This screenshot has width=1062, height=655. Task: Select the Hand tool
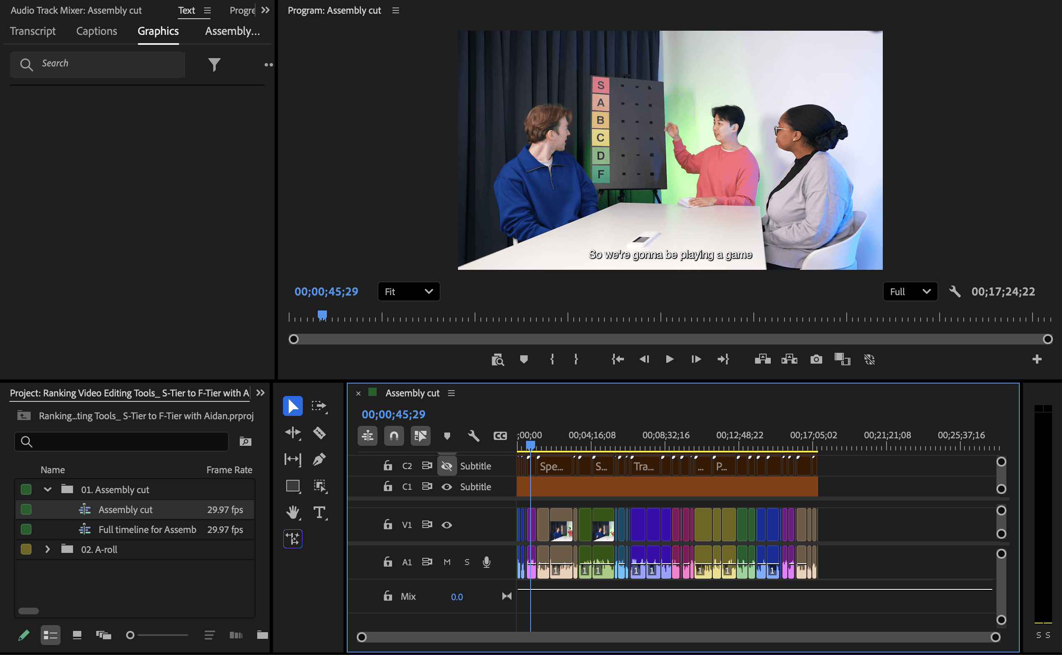(x=292, y=513)
